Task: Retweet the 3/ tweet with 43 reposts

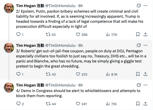Action: tap(47, 74)
